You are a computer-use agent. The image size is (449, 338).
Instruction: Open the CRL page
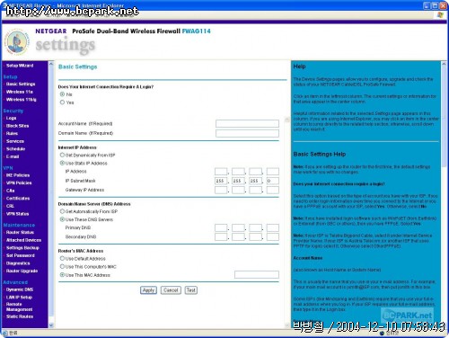10,206
